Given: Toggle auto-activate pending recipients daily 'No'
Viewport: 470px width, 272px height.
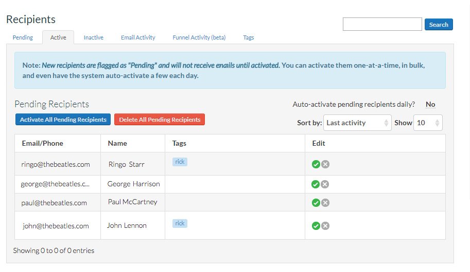Looking at the screenshot, I should pyautogui.click(x=430, y=104).
